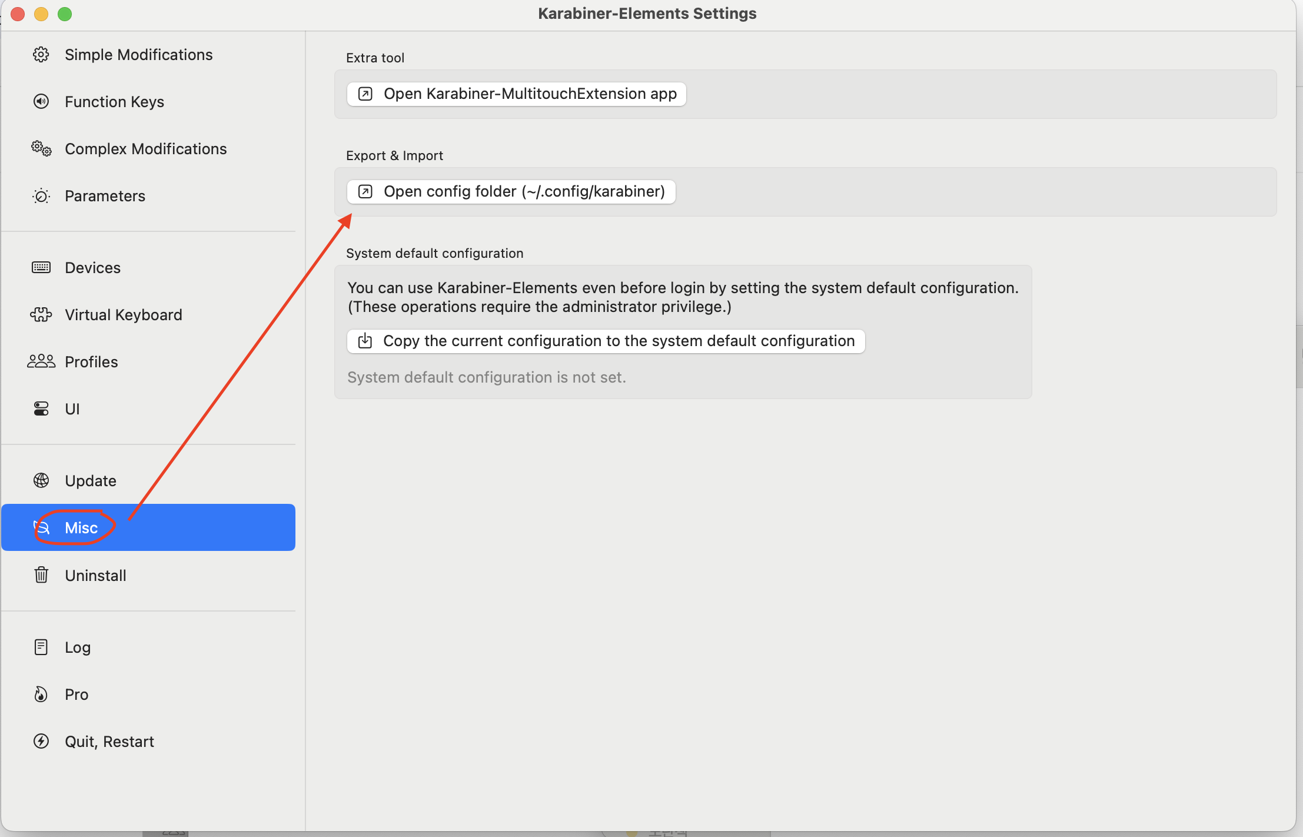Click the Parameters dial icon
This screenshot has width=1303, height=837.
coord(41,196)
